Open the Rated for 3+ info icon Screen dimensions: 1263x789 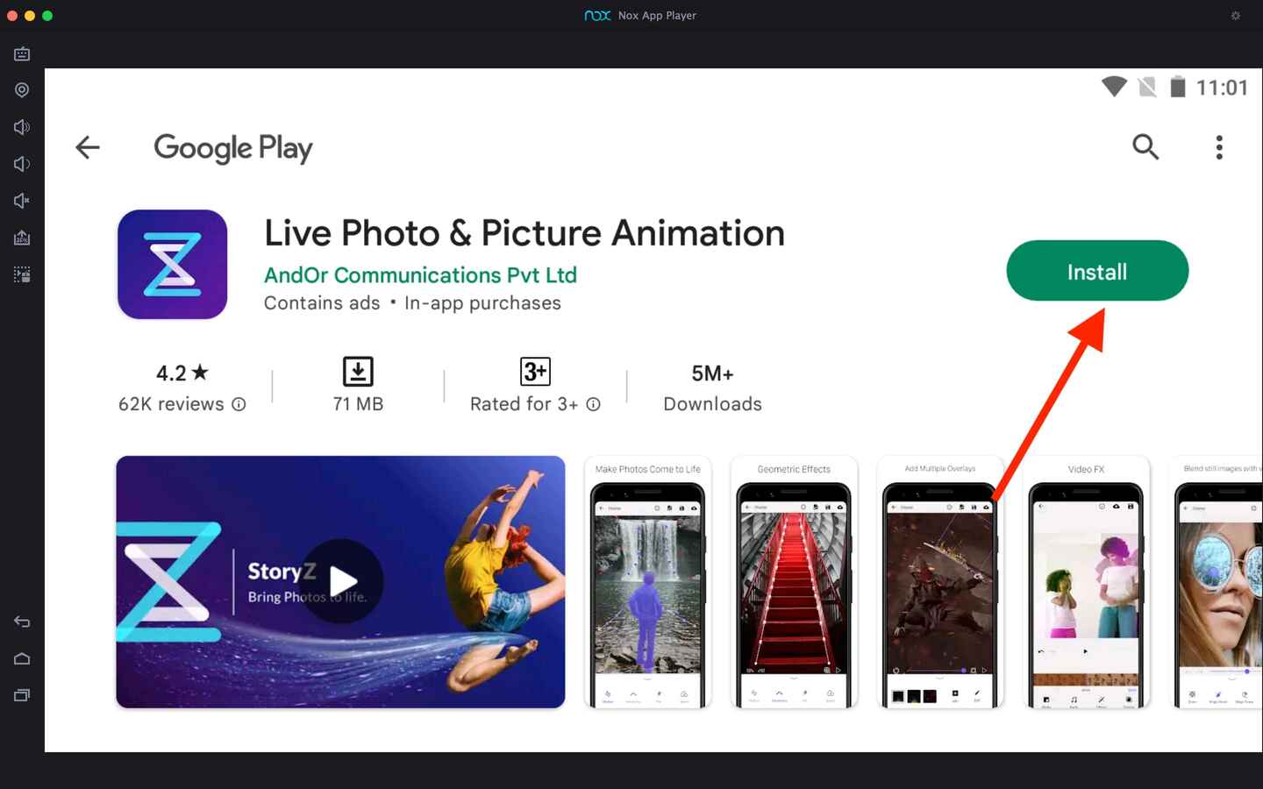point(593,404)
